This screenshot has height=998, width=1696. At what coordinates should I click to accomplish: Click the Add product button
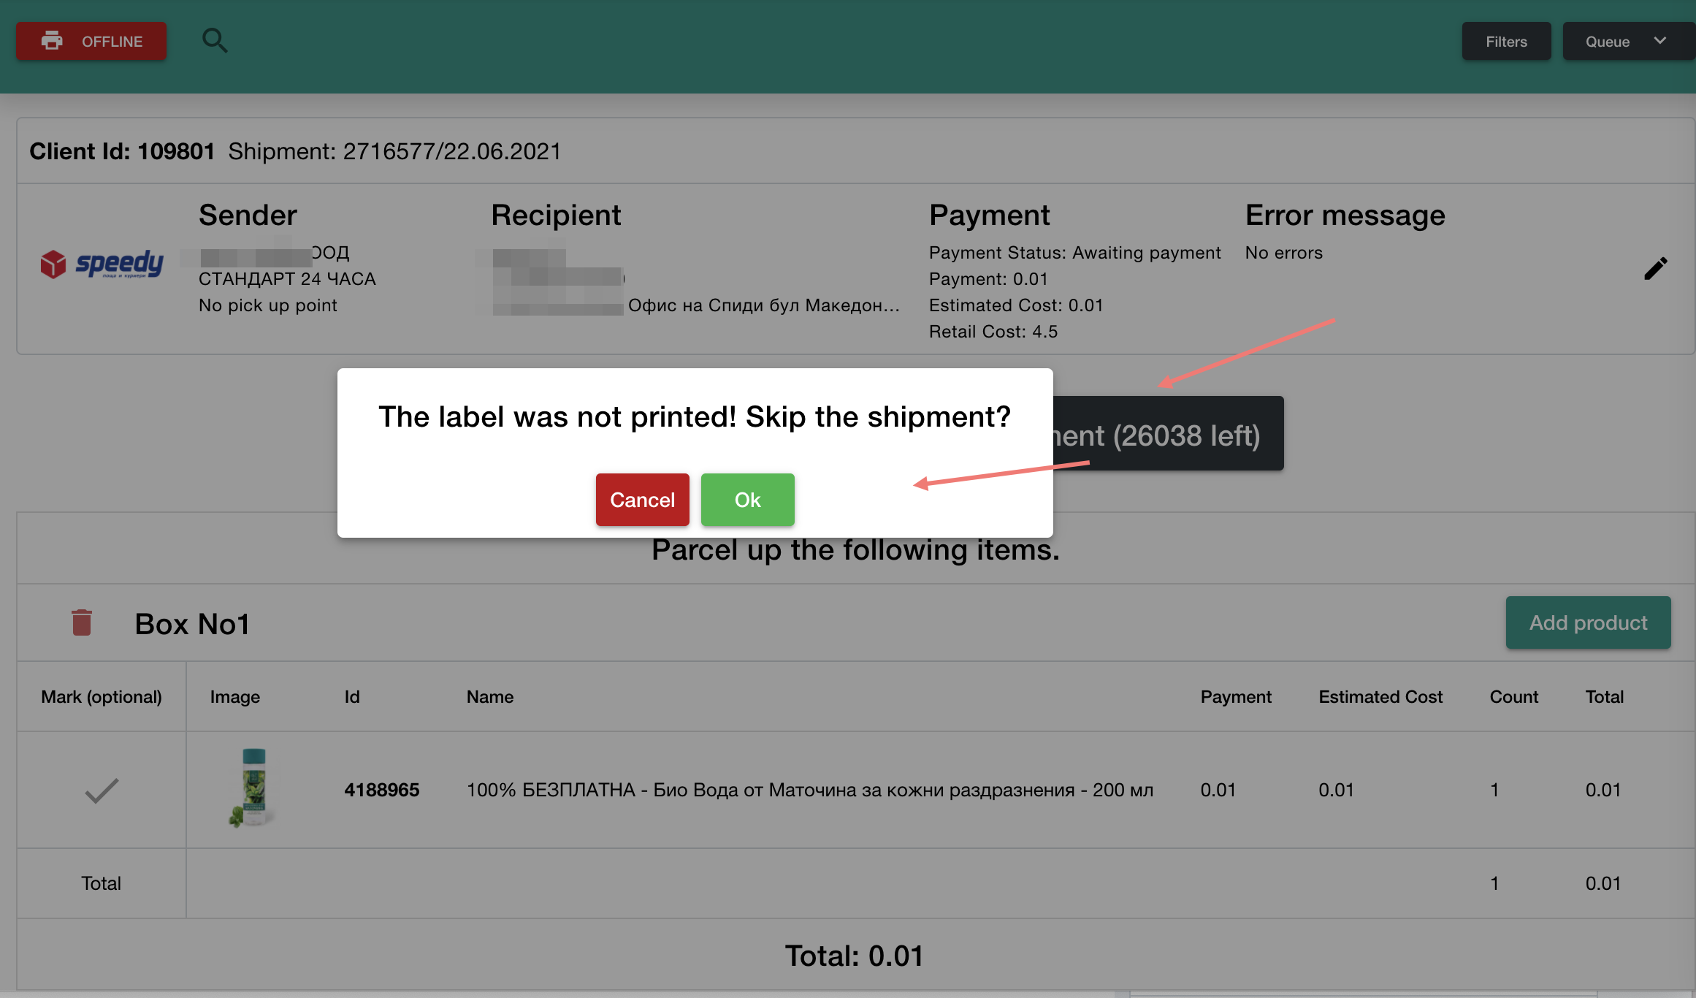pyautogui.click(x=1588, y=622)
